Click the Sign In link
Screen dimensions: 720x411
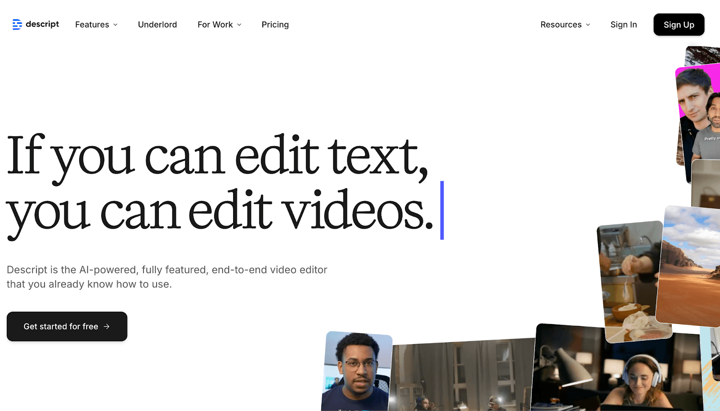[x=623, y=25]
